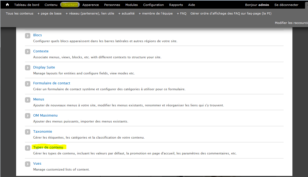Screen dimensions: 308x177
Task: Click arrow icon beside Blocs
Action: 28,36
